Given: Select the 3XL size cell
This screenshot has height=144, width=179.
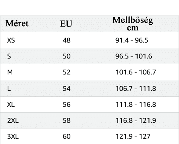Looking at the screenshot, I should pos(13,136).
